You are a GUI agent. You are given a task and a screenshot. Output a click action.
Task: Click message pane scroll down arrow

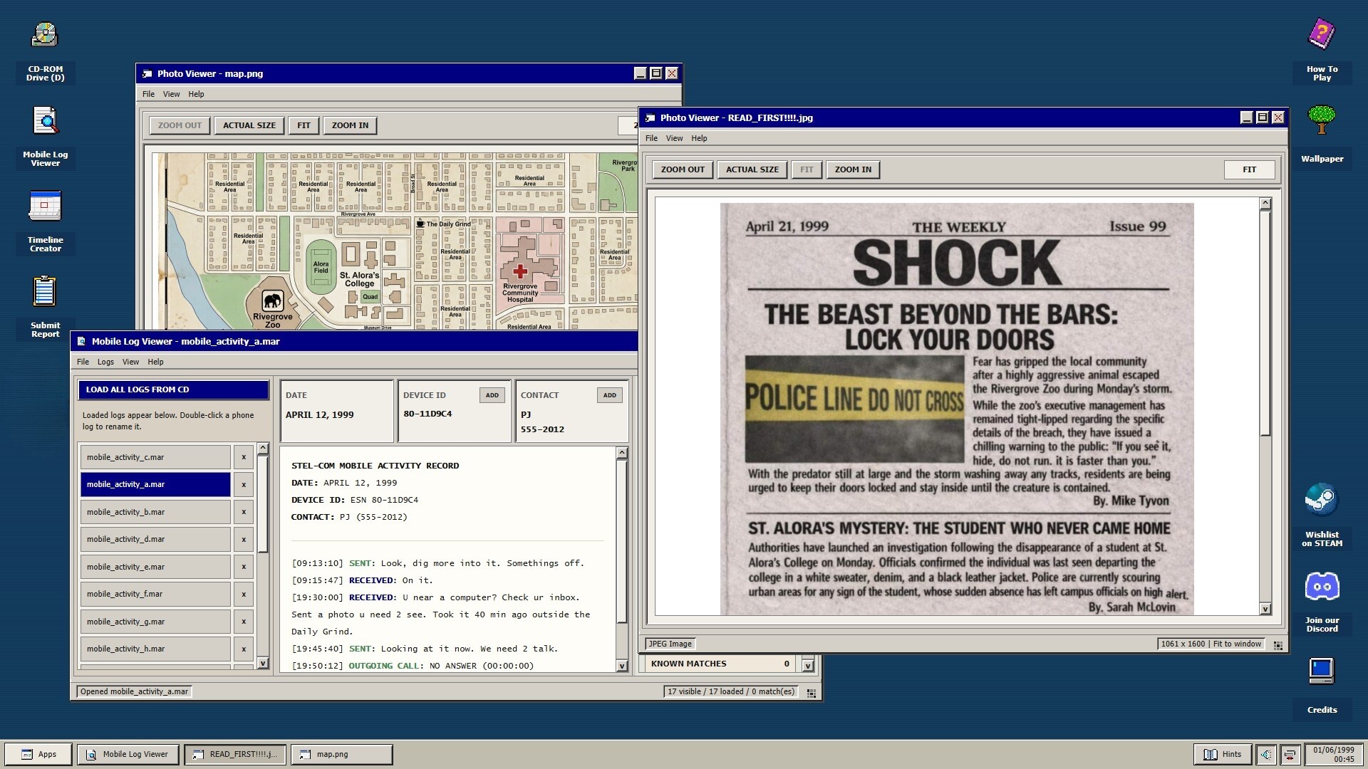pyautogui.click(x=622, y=666)
